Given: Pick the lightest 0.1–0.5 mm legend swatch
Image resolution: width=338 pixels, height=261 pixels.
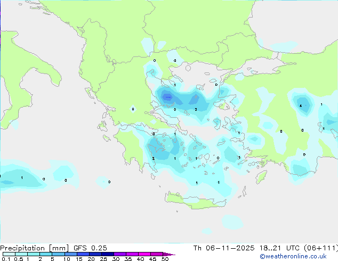Looking at the screenshot, I should [9, 254].
